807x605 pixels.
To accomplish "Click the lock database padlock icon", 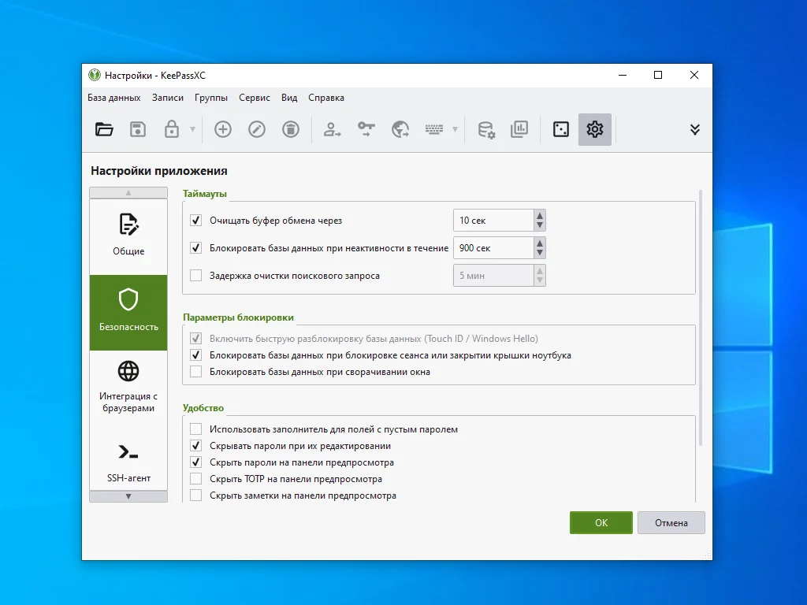I will tap(171, 130).
